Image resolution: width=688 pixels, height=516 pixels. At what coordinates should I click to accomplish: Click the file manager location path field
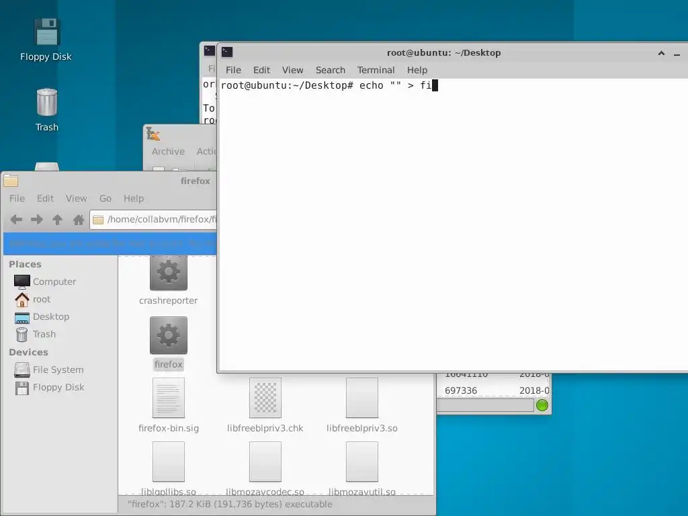tap(154, 220)
